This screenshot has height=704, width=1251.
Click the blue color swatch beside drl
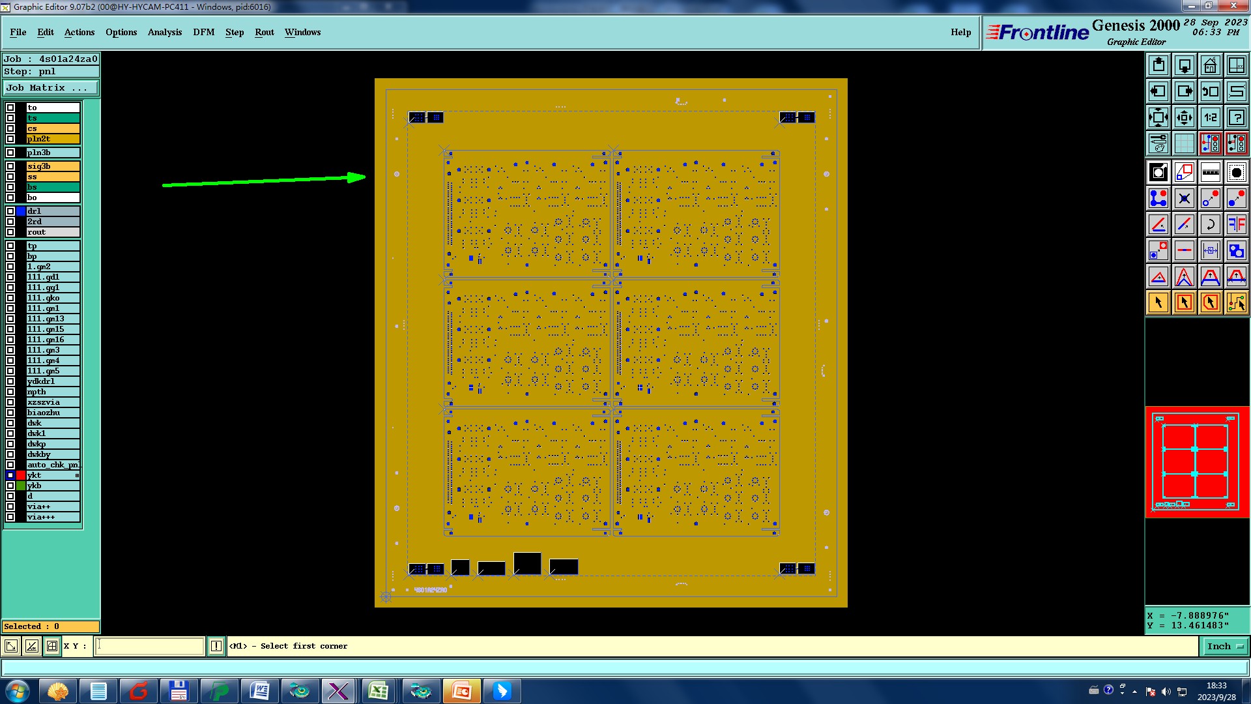tap(21, 211)
